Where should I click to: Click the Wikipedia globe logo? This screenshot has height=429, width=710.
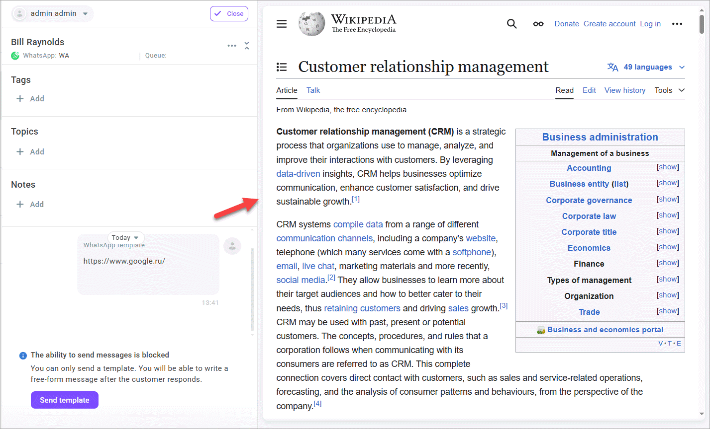point(312,23)
